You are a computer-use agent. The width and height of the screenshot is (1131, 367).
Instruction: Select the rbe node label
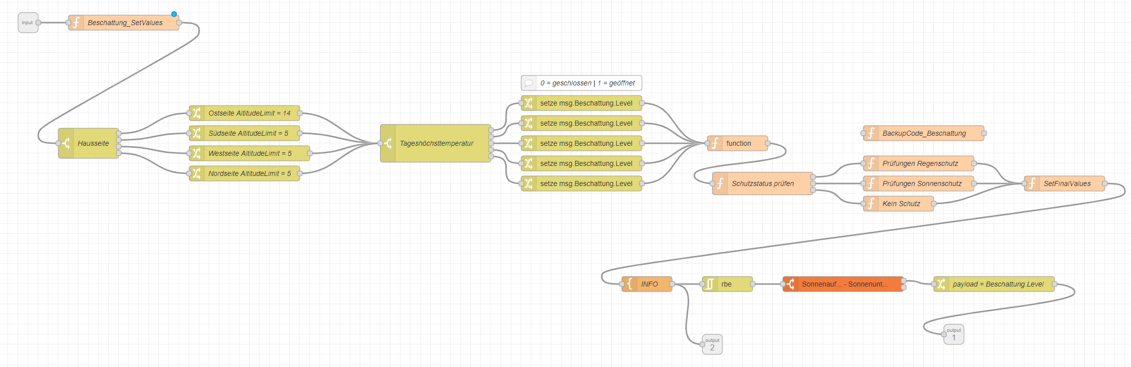pos(726,284)
